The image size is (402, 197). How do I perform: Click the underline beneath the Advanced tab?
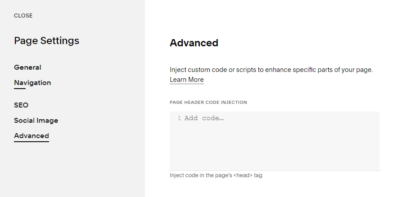click(32, 142)
